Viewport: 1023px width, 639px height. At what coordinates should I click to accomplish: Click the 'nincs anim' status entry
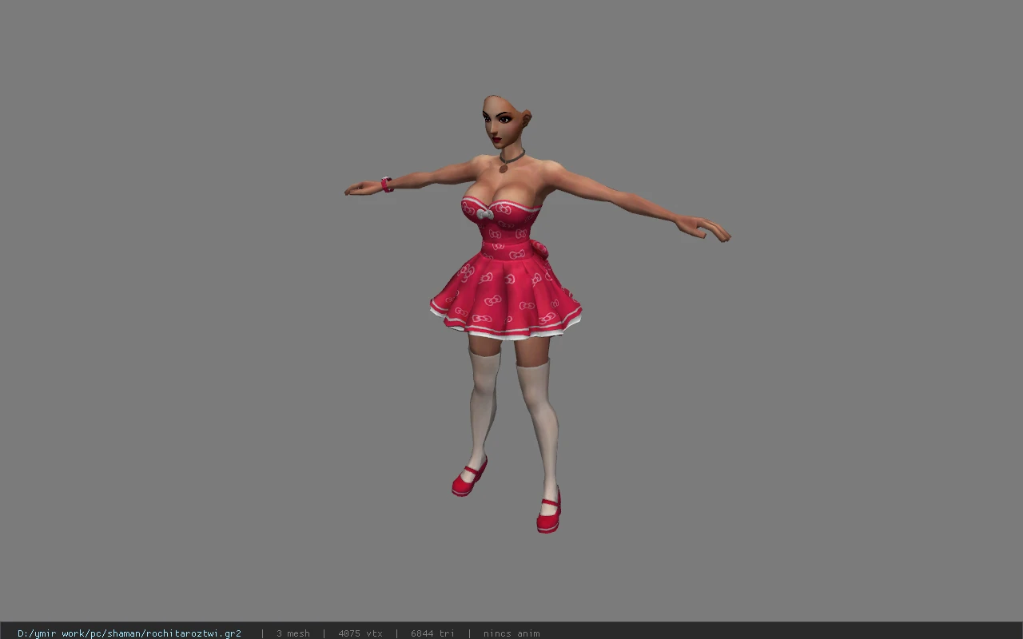coord(511,633)
